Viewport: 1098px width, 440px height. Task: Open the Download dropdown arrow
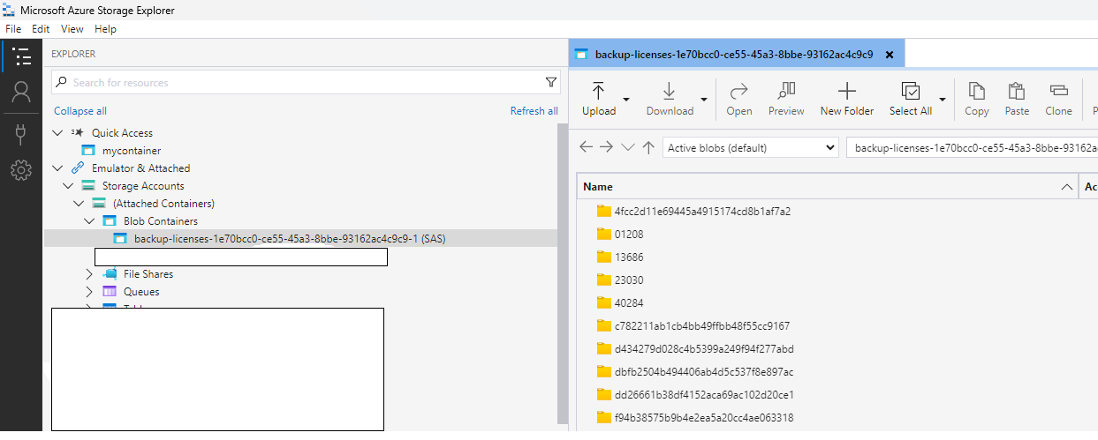tap(704, 99)
